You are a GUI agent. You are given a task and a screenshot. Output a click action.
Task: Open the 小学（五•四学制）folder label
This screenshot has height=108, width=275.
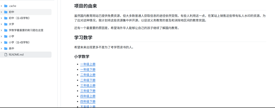[19, 42]
